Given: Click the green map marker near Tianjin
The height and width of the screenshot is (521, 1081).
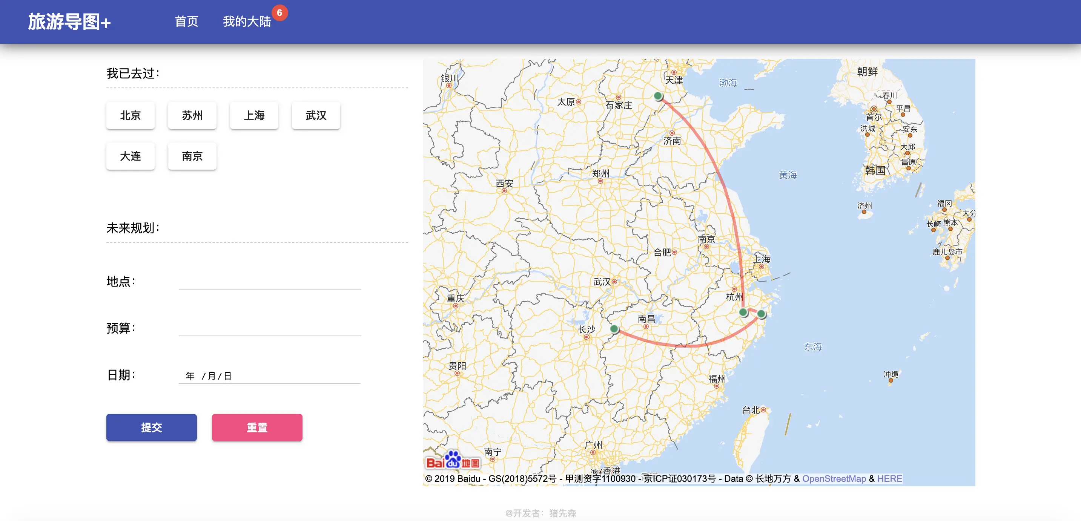Looking at the screenshot, I should 658,96.
